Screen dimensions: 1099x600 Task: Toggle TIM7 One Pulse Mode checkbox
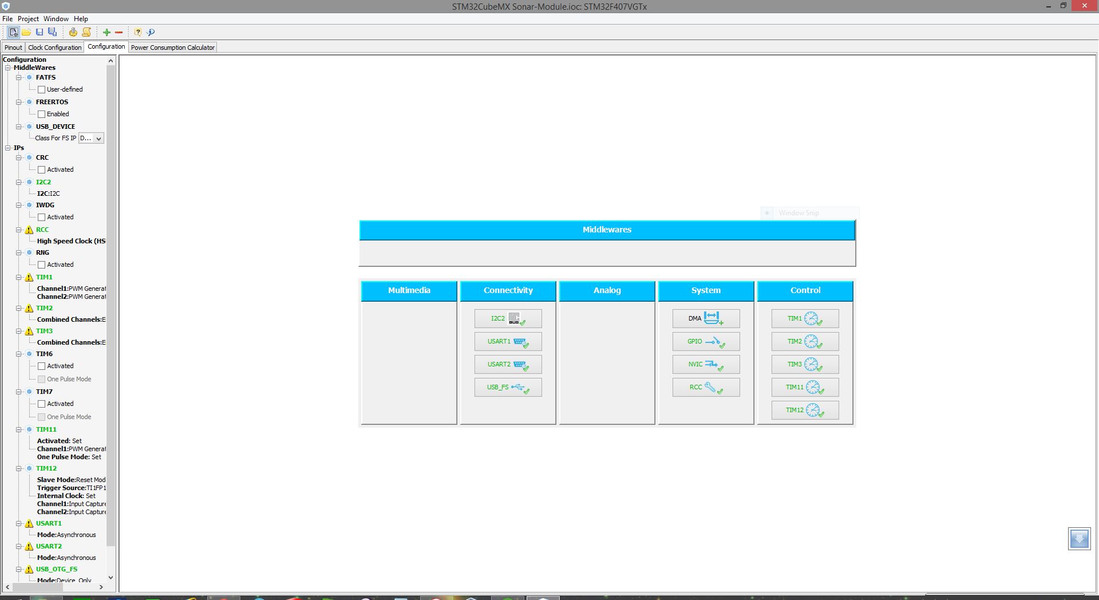click(41, 417)
